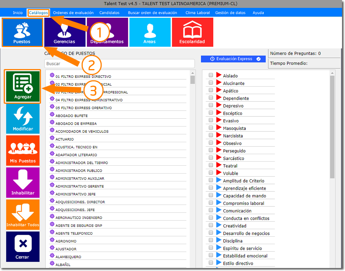Image resolution: width=345 pixels, height=271 pixels.
Task: Open the Catálogos menu
Action: coord(38,13)
